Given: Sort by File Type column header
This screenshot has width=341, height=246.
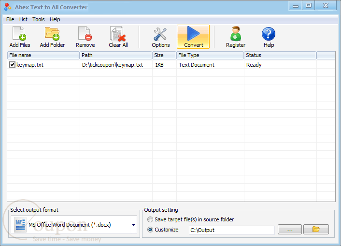Looking at the screenshot, I should coord(210,55).
